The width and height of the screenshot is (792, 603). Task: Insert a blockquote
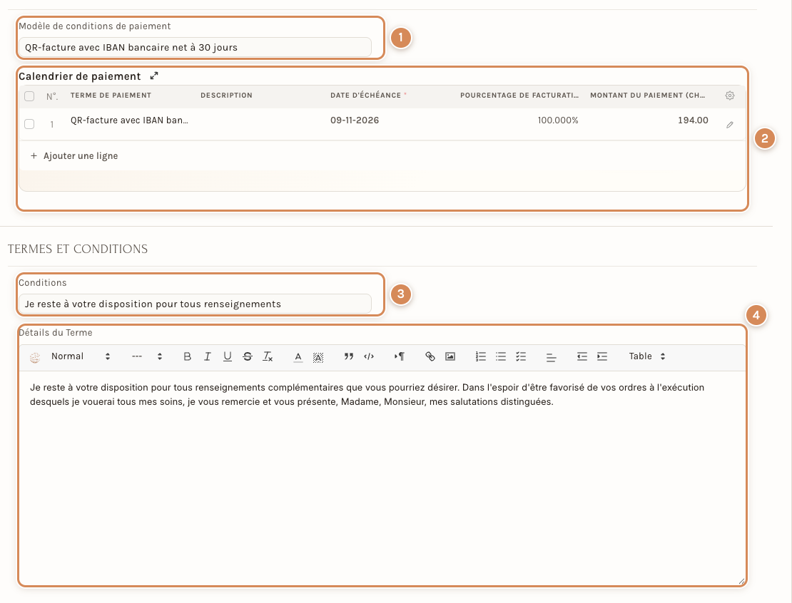(x=348, y=357)
